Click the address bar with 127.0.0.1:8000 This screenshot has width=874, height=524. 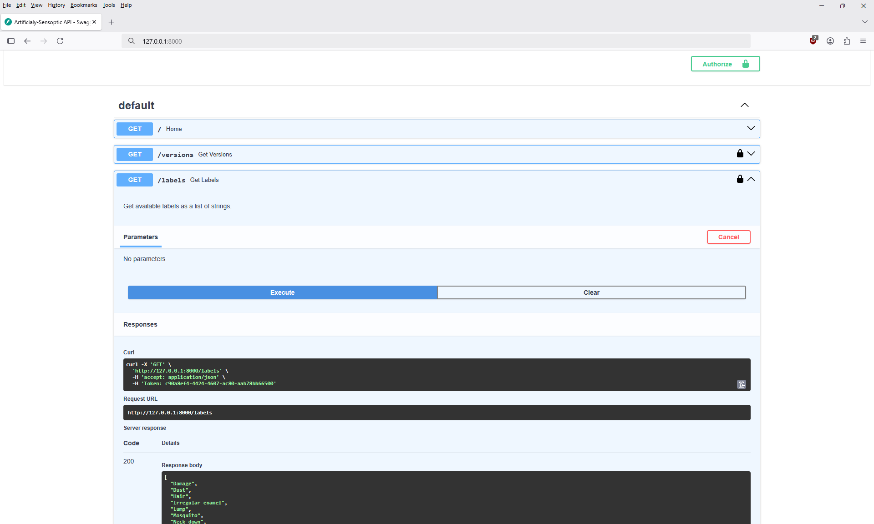coord(436,41)
